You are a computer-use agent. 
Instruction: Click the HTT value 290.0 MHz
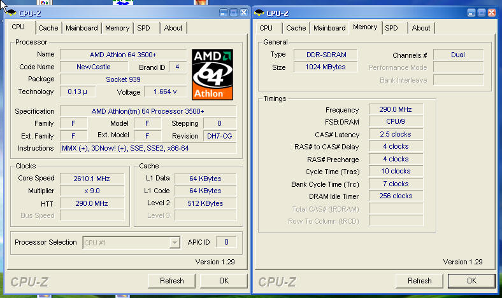point(92,203)
